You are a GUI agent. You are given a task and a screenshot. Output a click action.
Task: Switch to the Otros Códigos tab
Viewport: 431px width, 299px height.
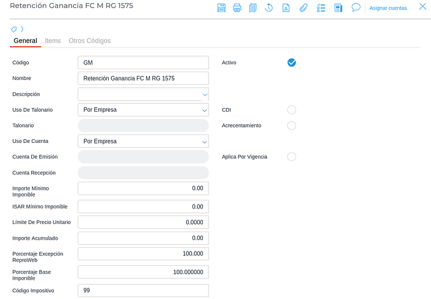[89, 41]
